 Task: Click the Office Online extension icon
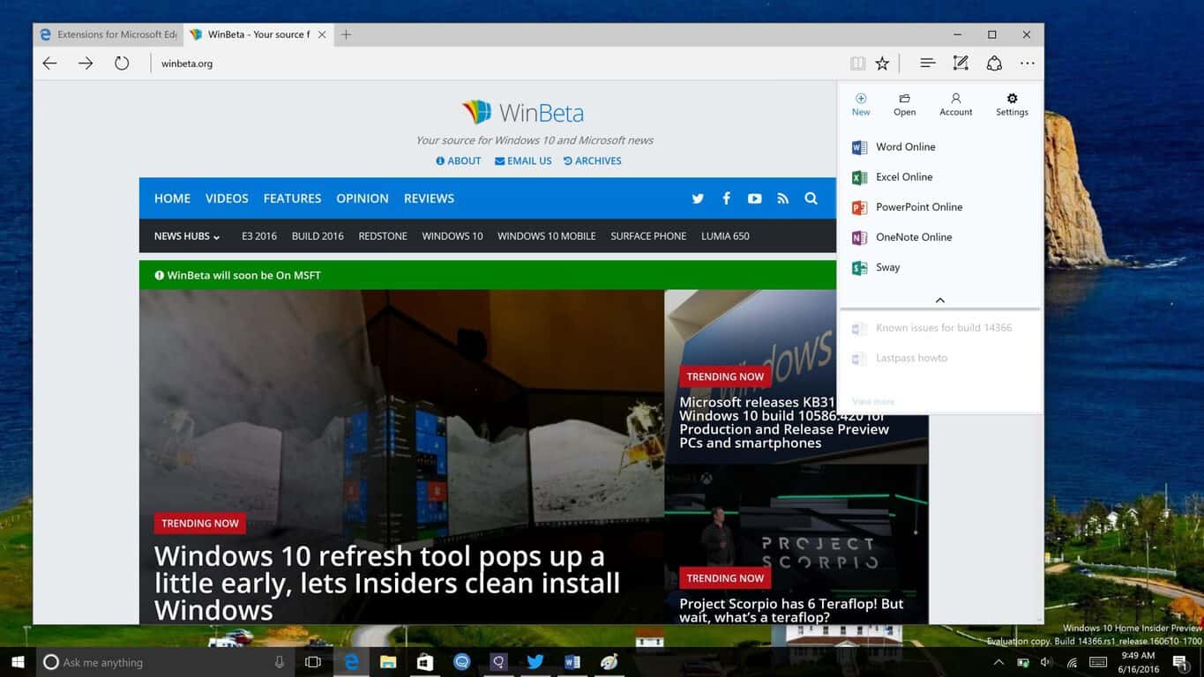click(x=994, y=63)
